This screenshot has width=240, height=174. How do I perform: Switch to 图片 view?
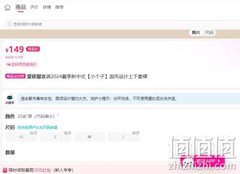(x=196, y=33)
